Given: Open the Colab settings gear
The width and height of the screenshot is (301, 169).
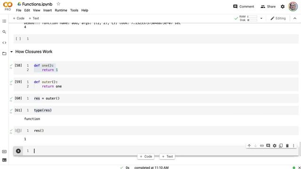Looking at the screenshot, I should pyautogui.click(x=283, y=7).
